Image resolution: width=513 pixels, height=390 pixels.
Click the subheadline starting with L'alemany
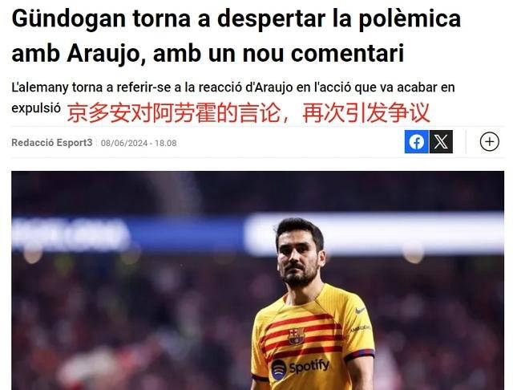[233, 97]
